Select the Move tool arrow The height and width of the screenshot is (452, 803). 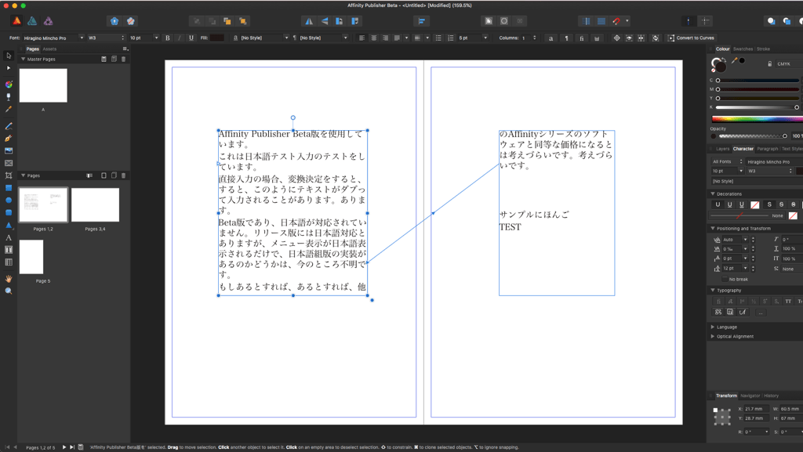click(x=8, y=56)
